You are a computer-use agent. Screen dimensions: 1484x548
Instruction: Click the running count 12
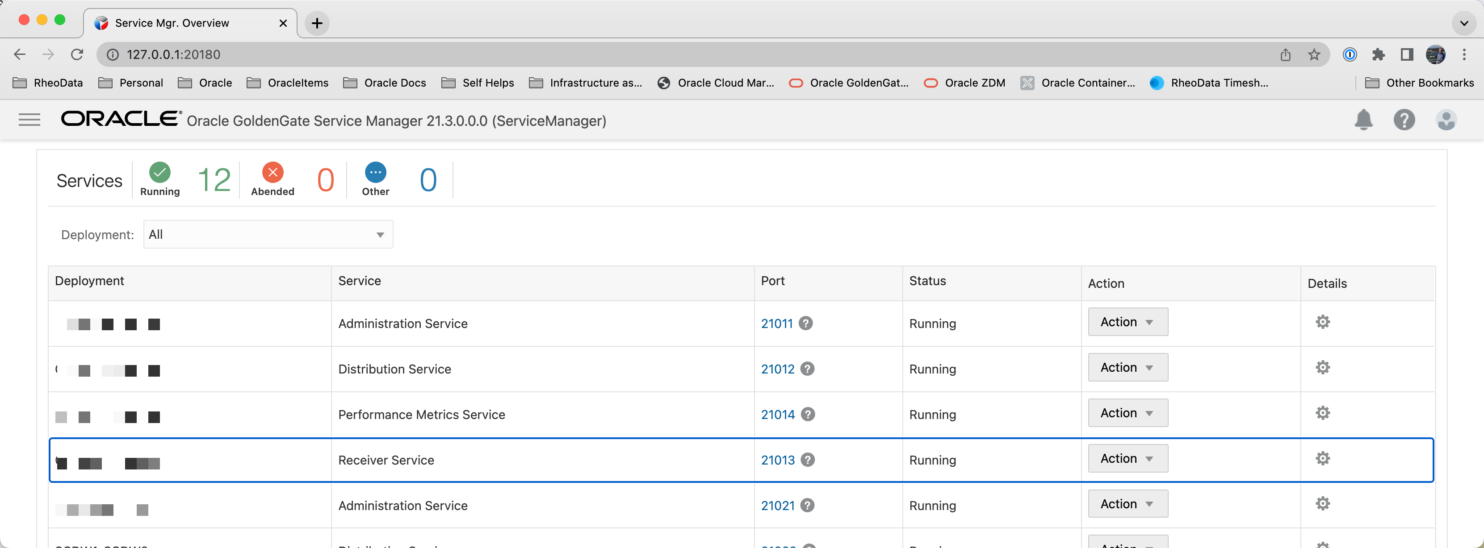pyautogui.click(x=214, y=179)
